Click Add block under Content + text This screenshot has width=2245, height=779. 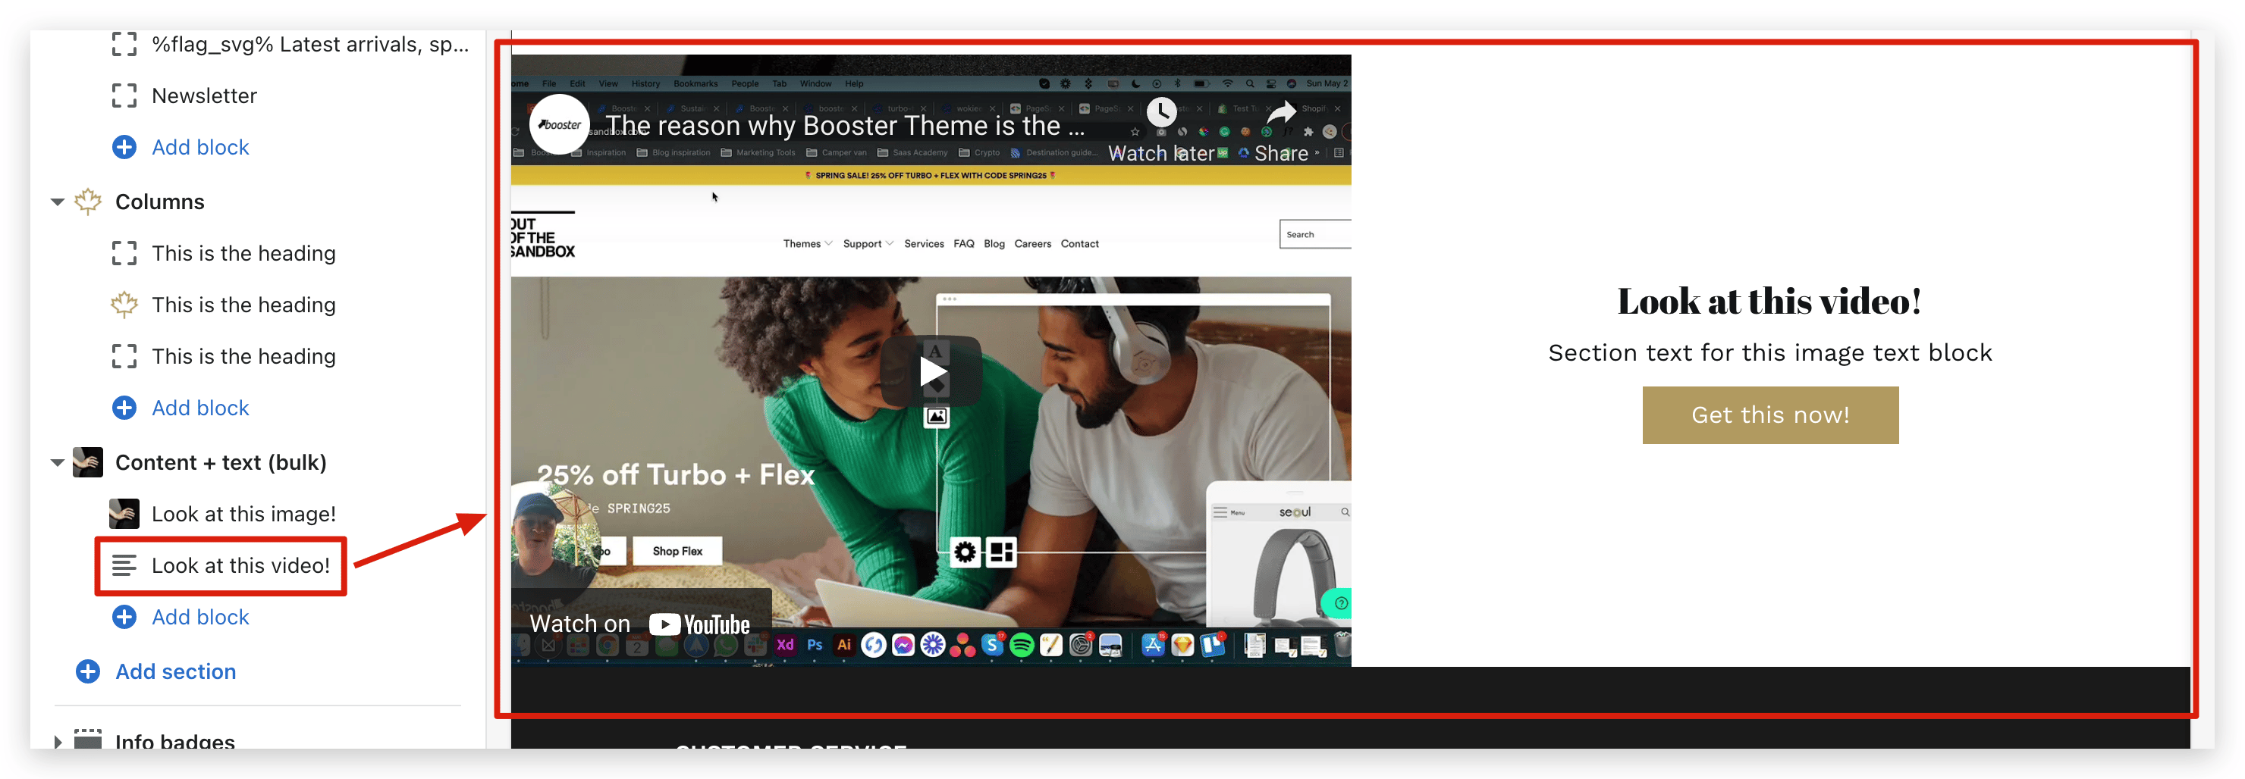(x=199, y=617)
